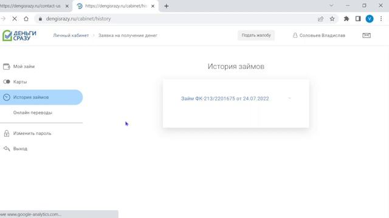Open Chrome profile avatar V

pyautogui.click(x=370, y=19)
